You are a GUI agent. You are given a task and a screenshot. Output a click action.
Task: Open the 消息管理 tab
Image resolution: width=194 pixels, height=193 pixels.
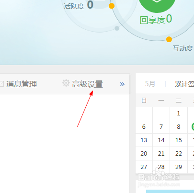[x=22, y=84]
